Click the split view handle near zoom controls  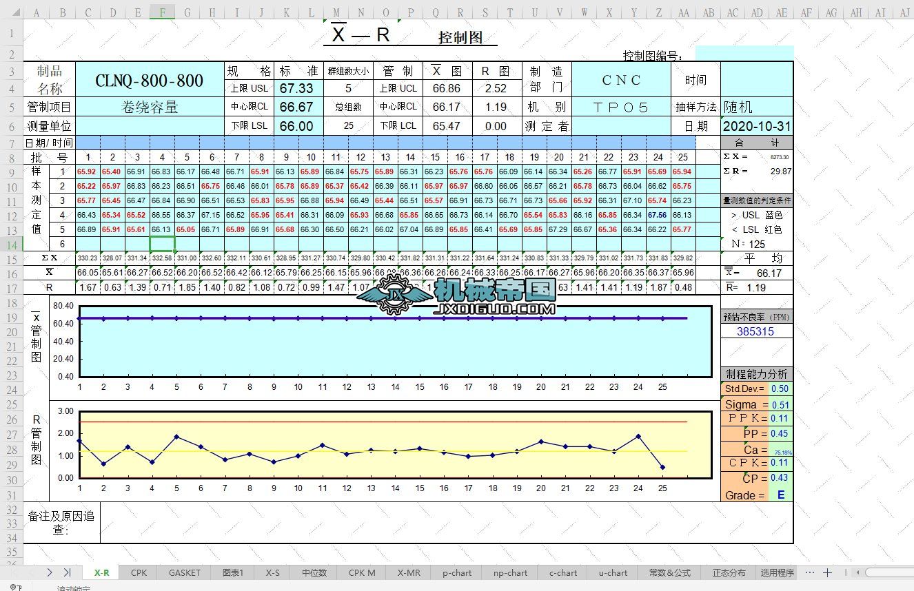846,572
